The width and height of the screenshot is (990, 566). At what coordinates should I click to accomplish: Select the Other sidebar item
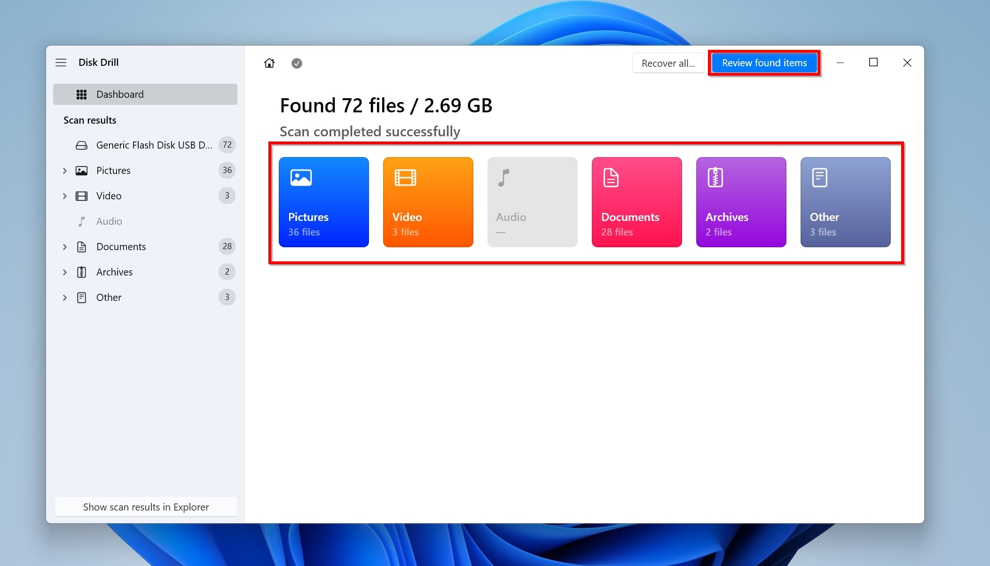(108, 297)
